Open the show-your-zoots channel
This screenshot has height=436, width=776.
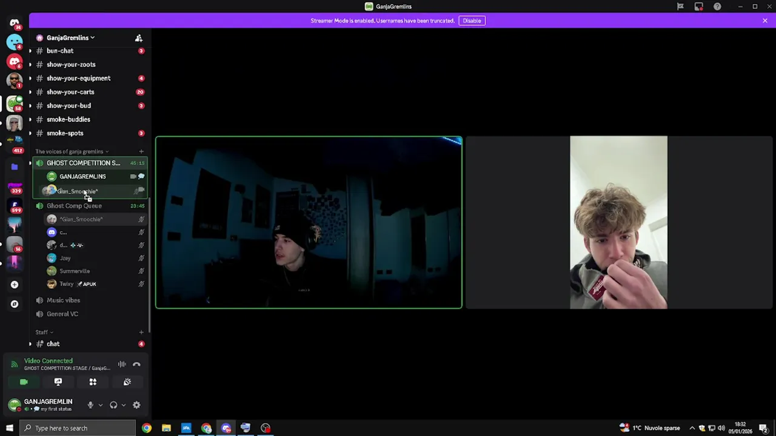[x=71, y=64]
